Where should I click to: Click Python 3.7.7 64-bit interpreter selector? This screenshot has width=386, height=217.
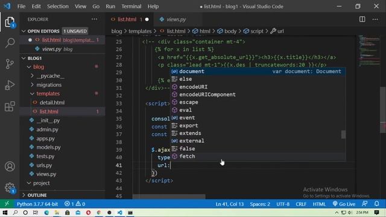(x=37, y=204)
